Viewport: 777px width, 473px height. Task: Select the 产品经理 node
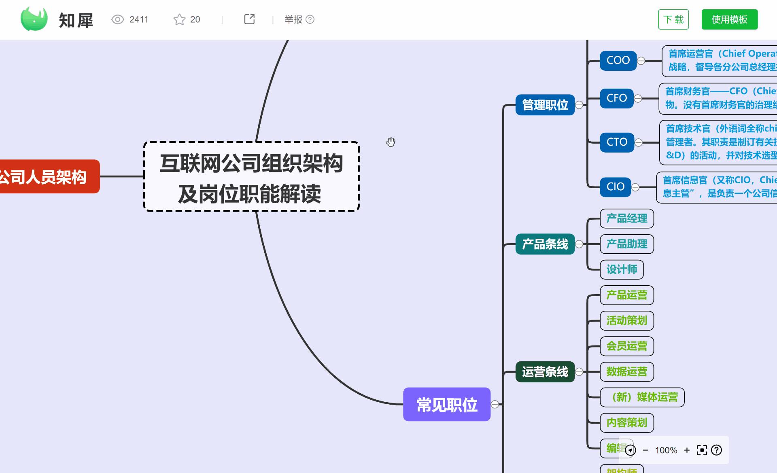[626, 218]
